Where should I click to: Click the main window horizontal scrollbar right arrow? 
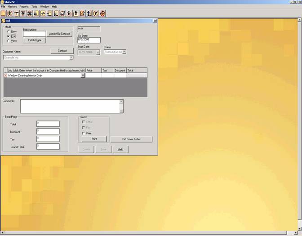coord(296,233)
